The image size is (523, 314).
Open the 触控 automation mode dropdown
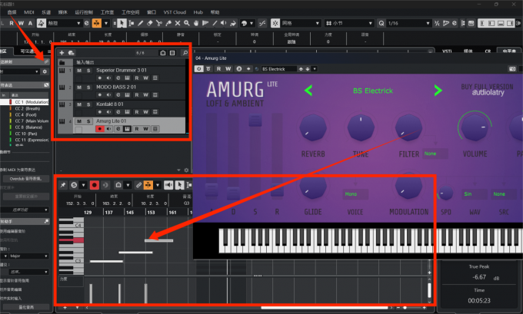64,23
